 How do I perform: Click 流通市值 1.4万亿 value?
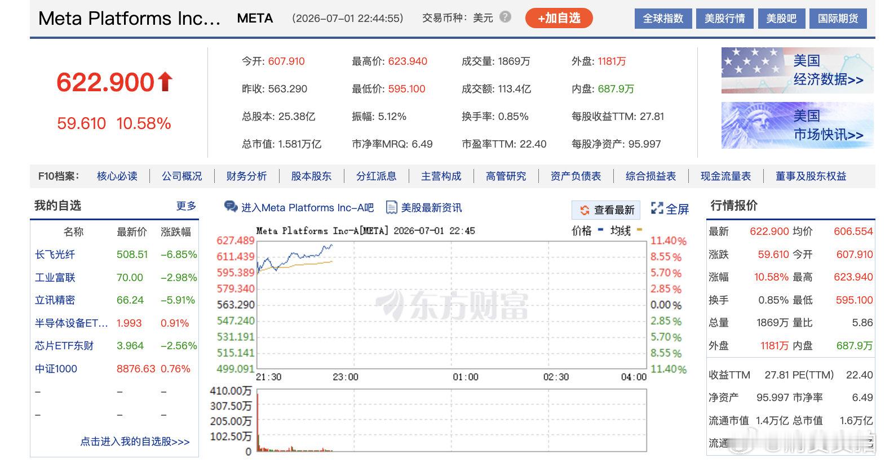coord(772,421)
